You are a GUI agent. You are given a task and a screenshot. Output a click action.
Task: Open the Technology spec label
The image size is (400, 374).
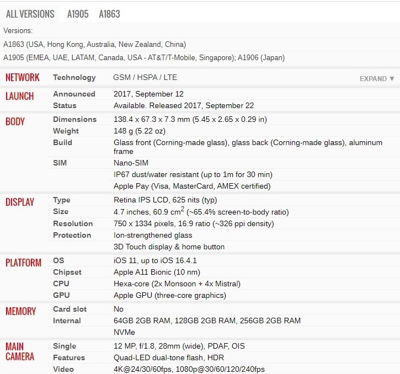pos(74,77)
